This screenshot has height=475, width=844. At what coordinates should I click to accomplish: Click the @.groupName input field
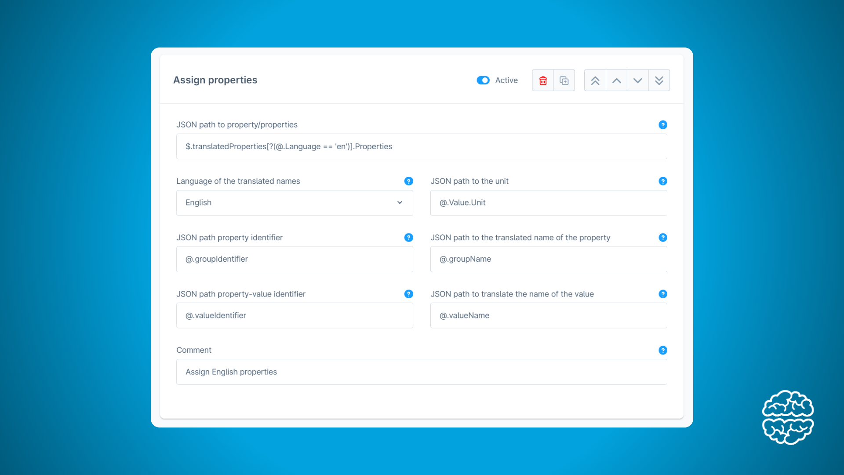click(549, 259)
